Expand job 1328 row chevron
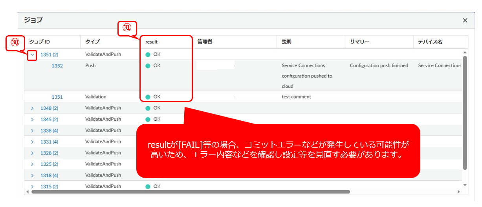The height and width of the screenshot is (207, 482). click(33, 153)
